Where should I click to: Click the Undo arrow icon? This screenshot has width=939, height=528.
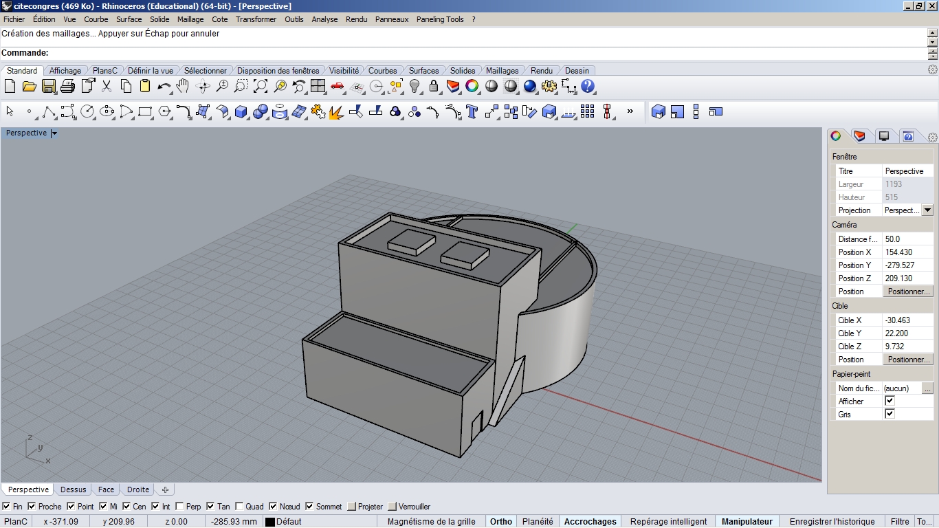[164, 86]
